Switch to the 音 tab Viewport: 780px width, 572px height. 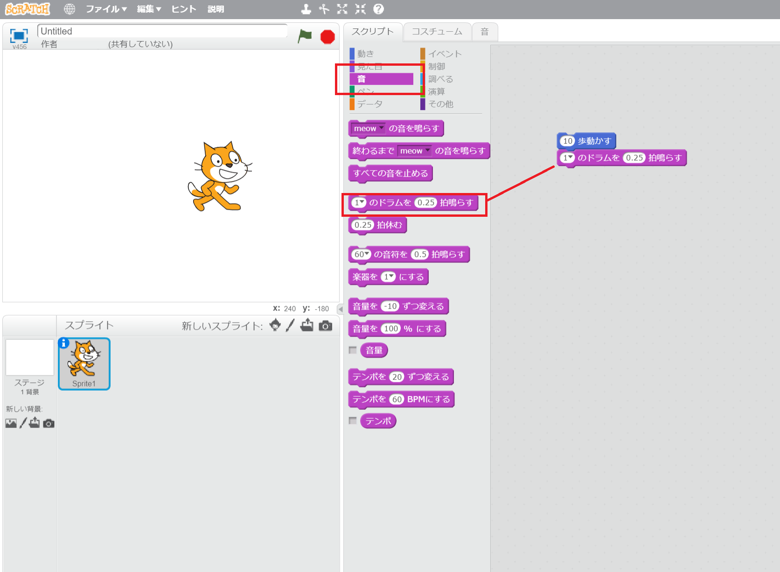[x=485, y=32]
